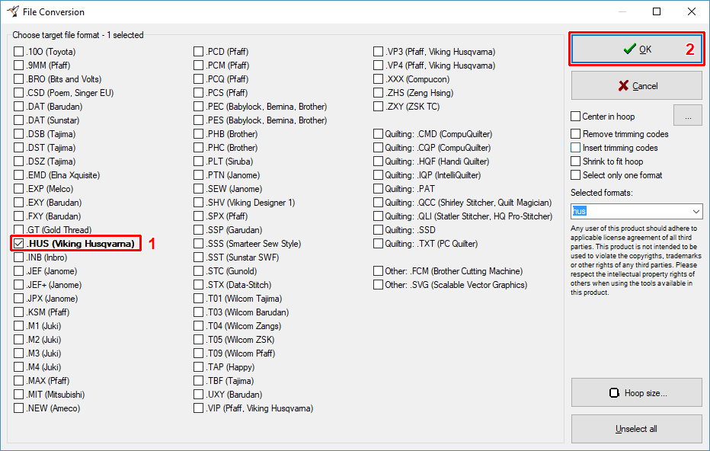710x451 pixels.
Task: Uncheck the .HUS (Viking Husqvarna) format
Action: [18, 244]
